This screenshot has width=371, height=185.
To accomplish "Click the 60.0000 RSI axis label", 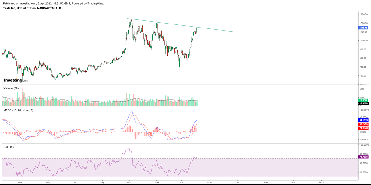I will [363, 163].
